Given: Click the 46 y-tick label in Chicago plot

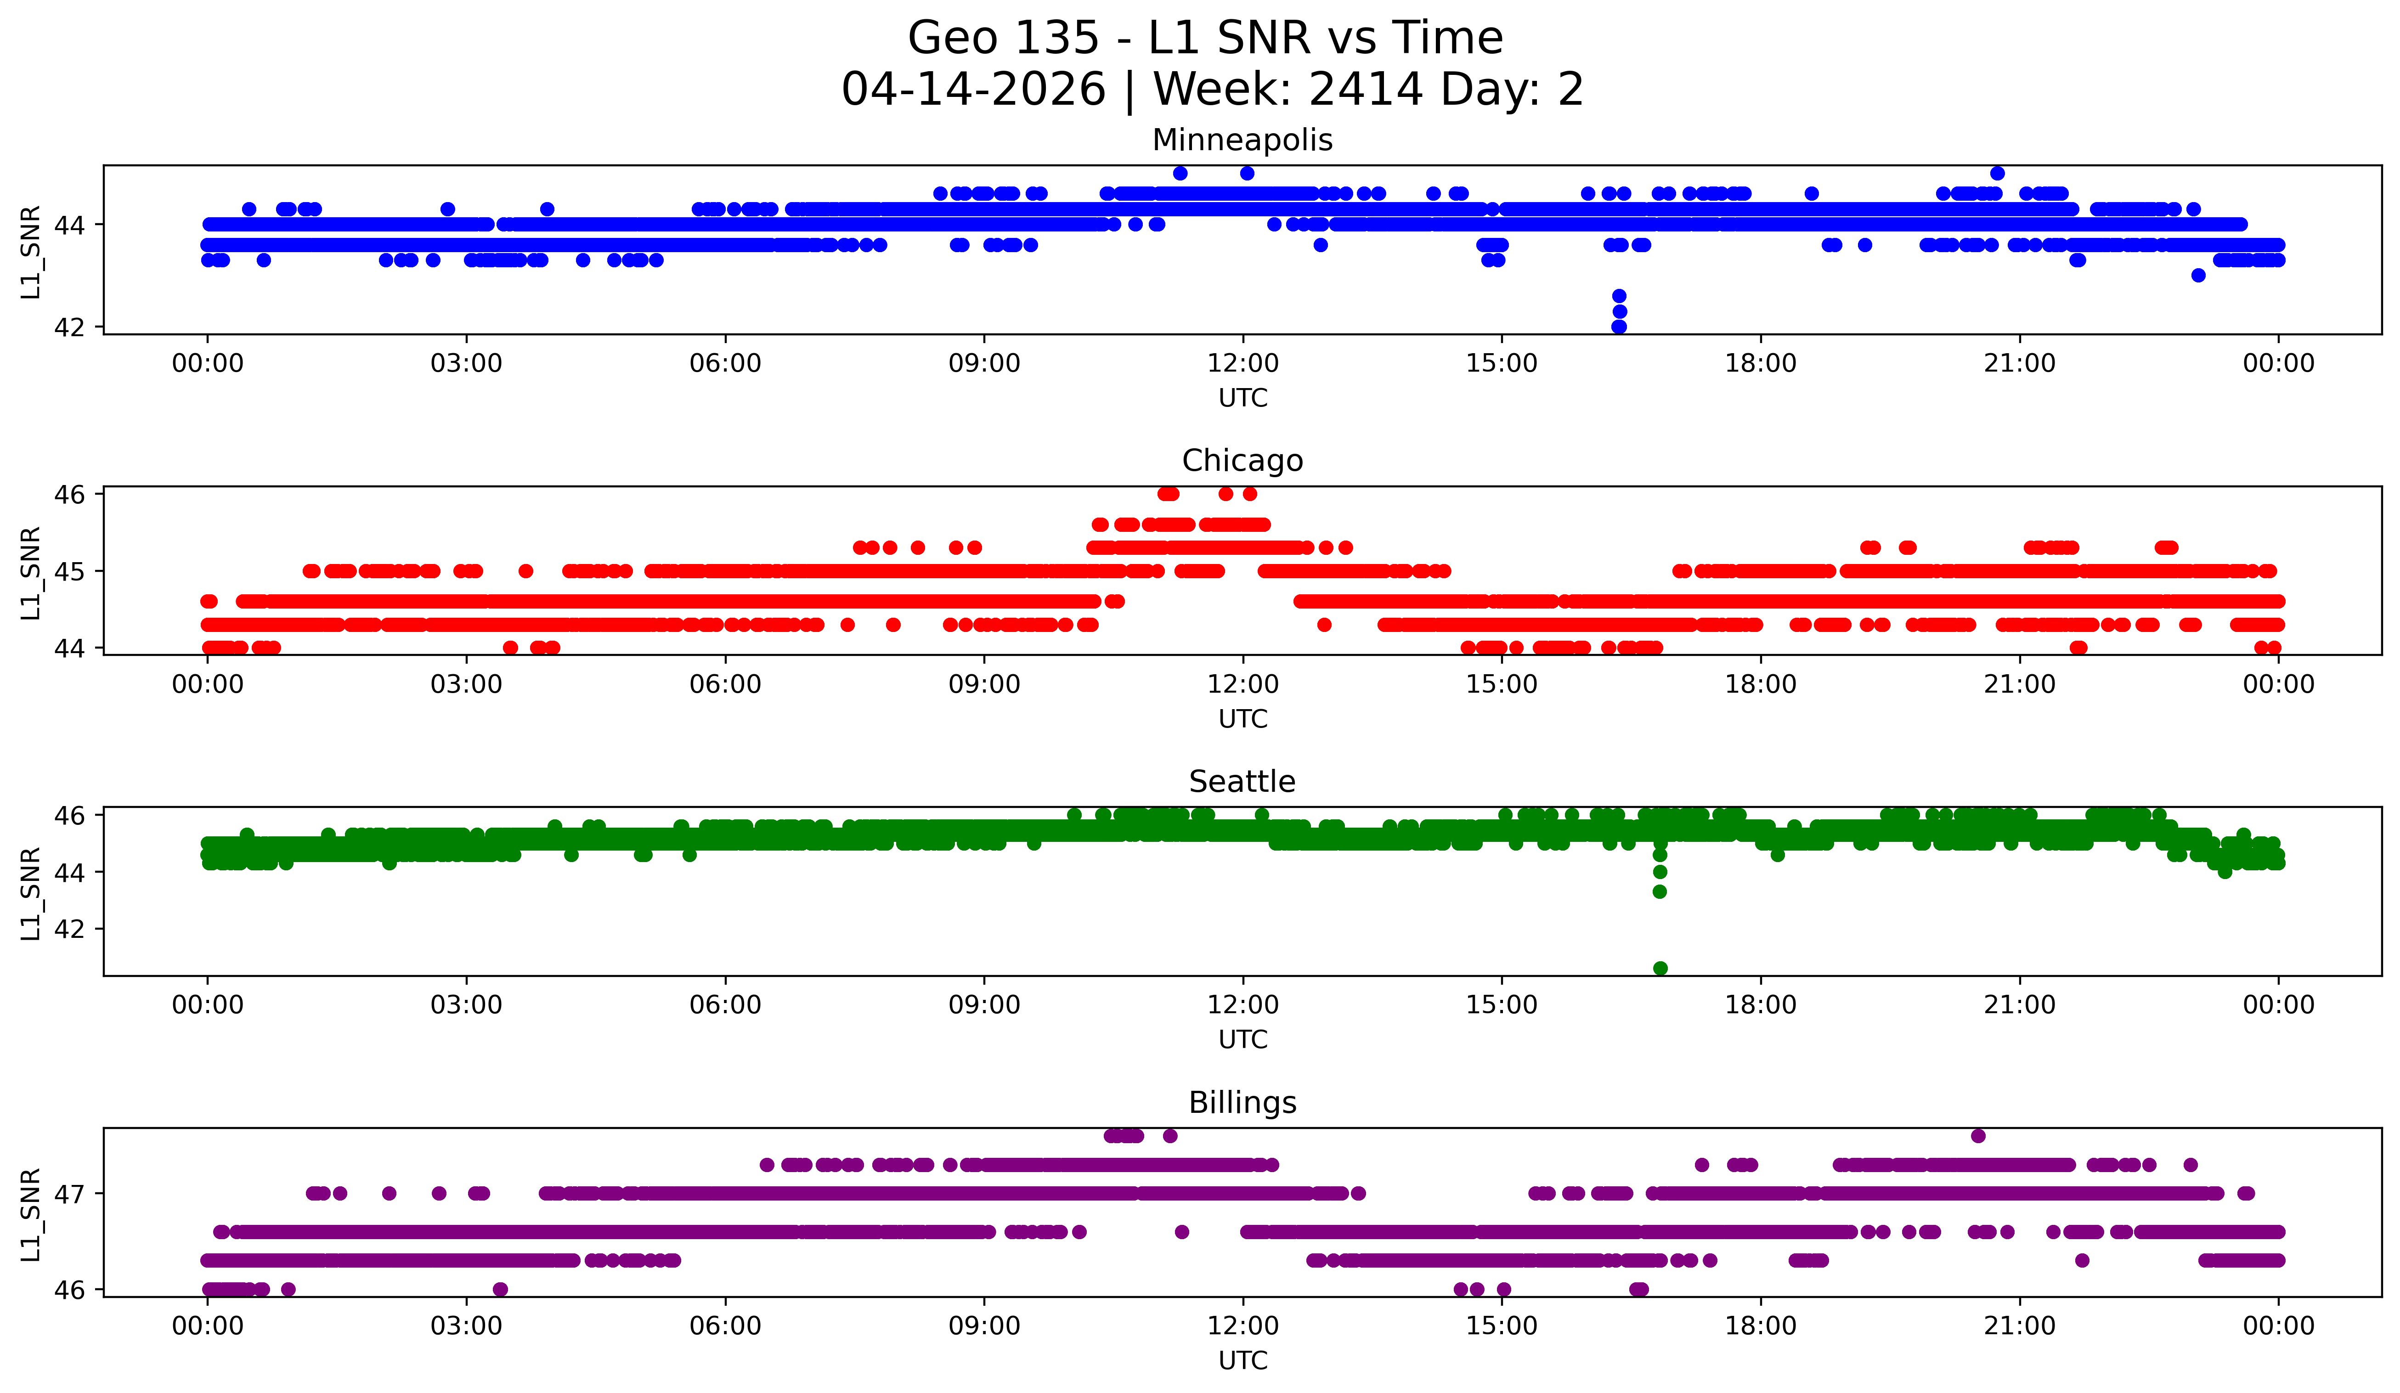Looking at the screenshot, I should point(69,494).
